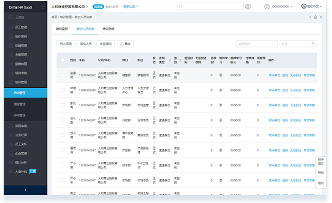
Task: Toggle the select-all checkbox in table header
Action: [x=63, y=60]
